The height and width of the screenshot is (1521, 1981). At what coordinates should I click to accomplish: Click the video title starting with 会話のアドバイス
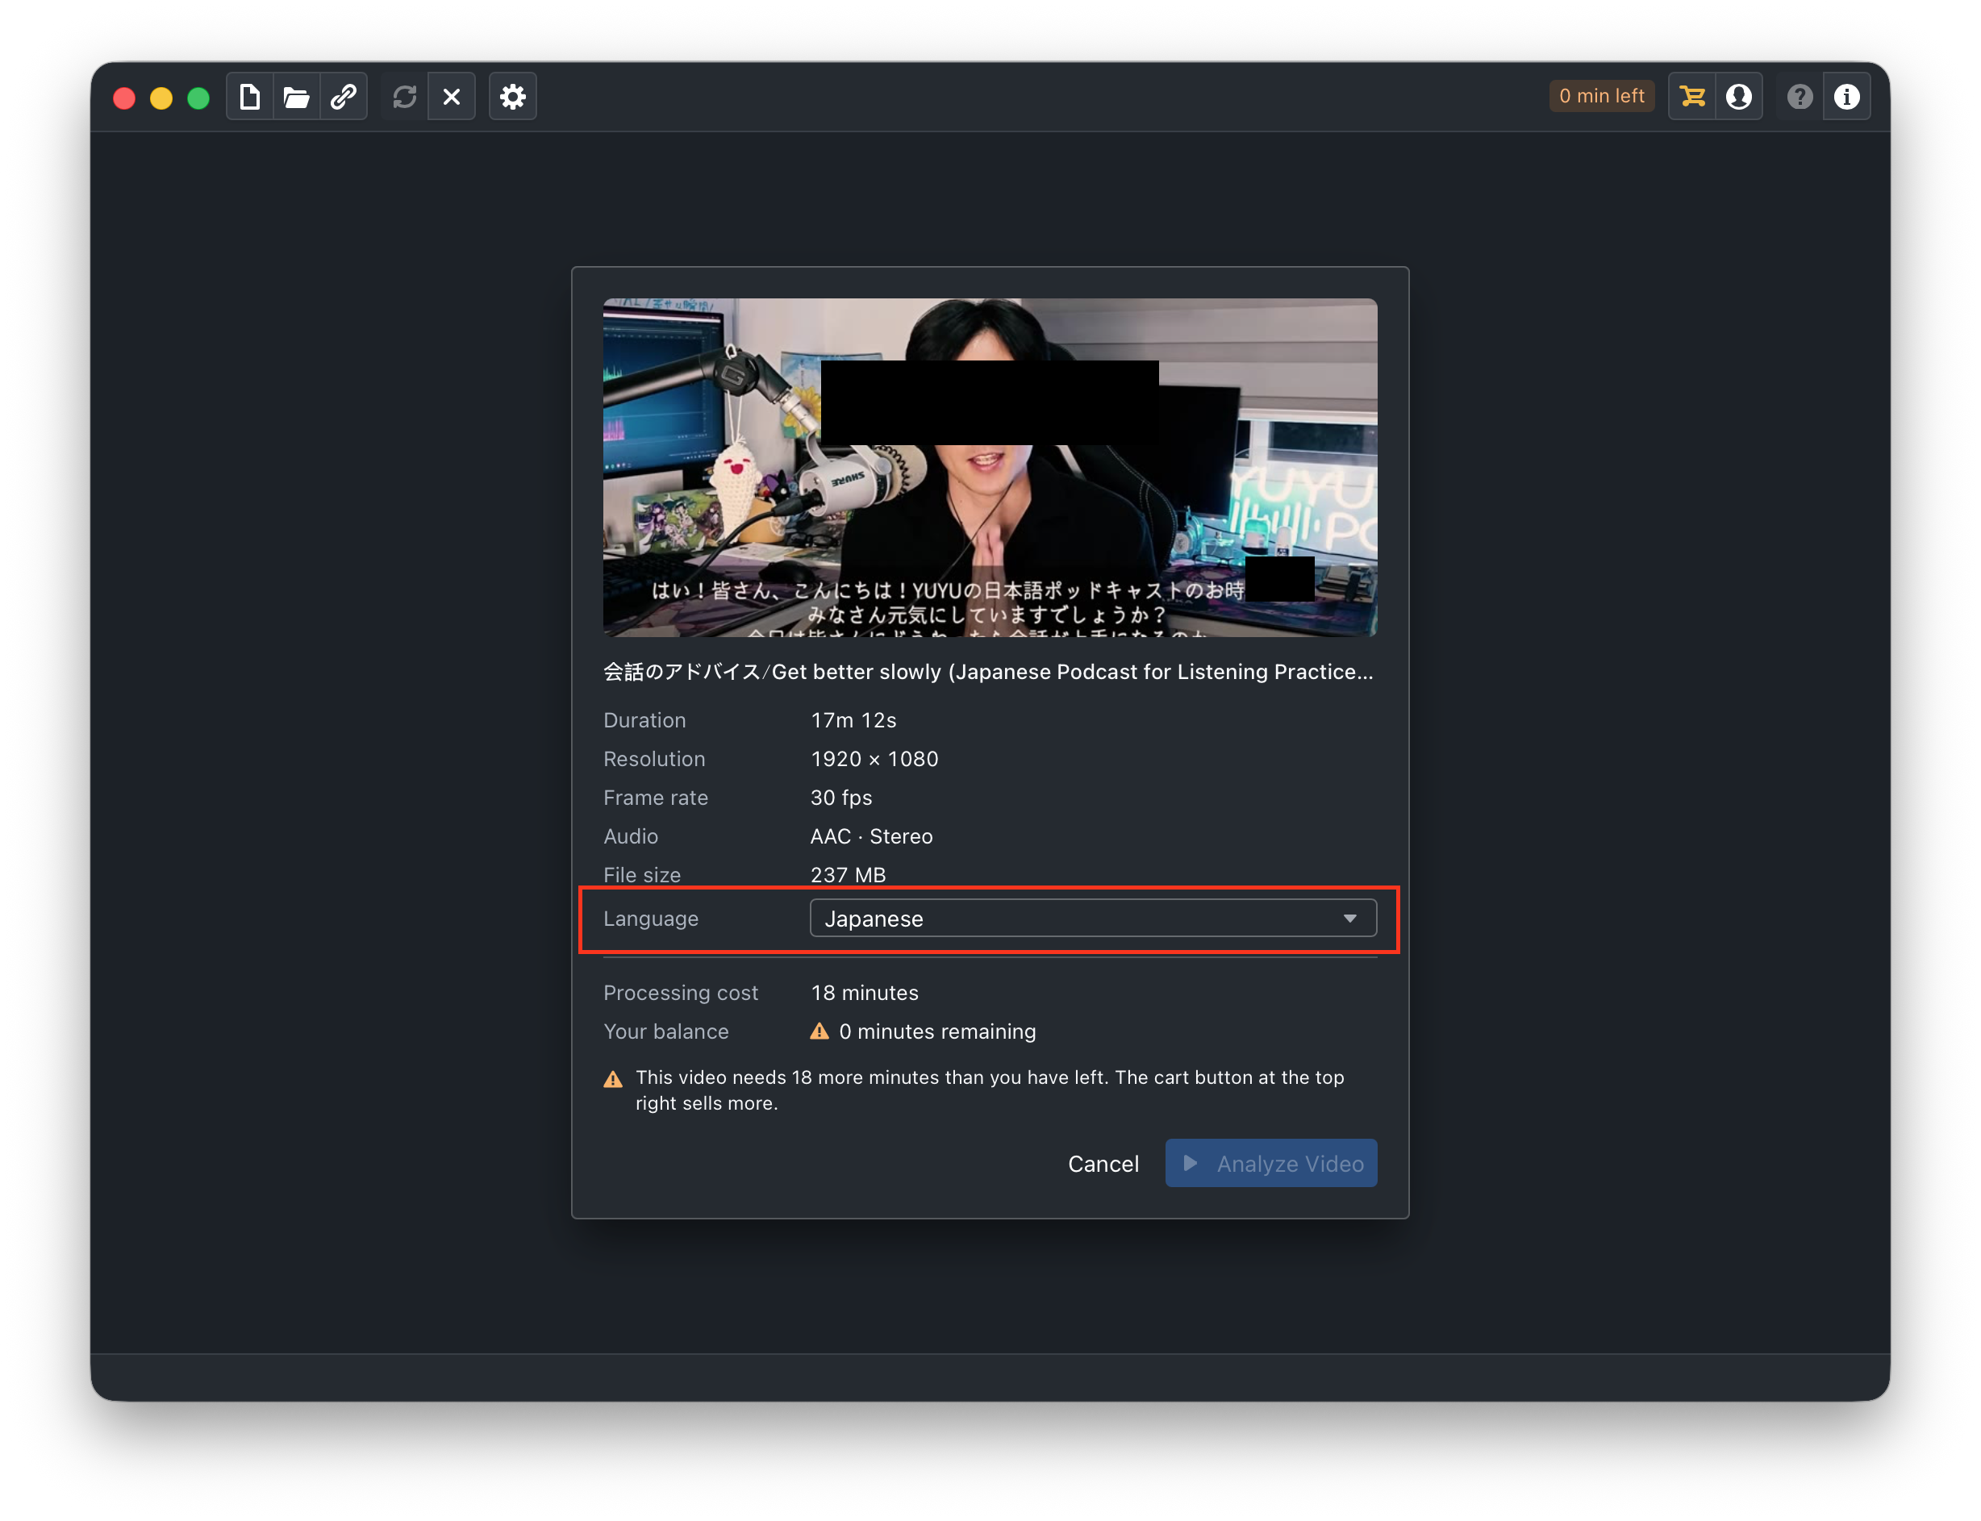coord(988,672)
